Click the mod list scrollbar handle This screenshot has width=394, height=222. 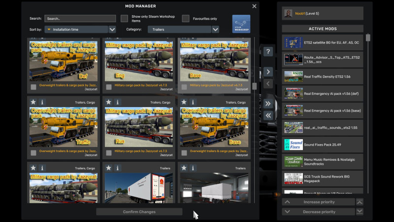[254, 86]
